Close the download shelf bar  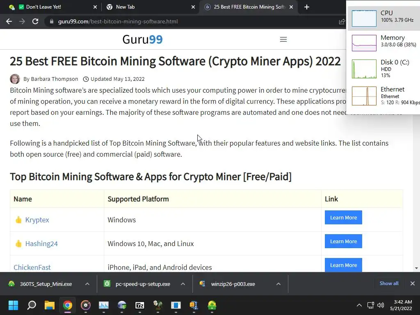tap(413, 283)
